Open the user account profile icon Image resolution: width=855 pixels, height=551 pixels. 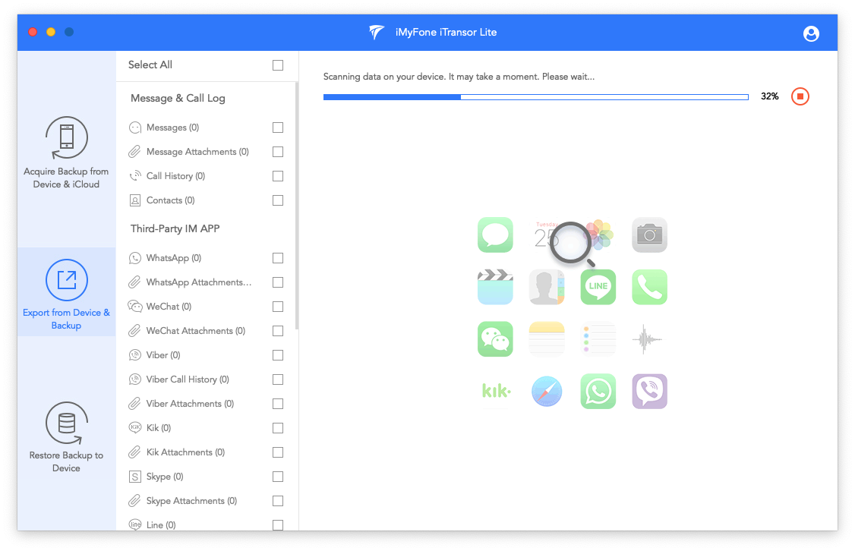[811, 34]
